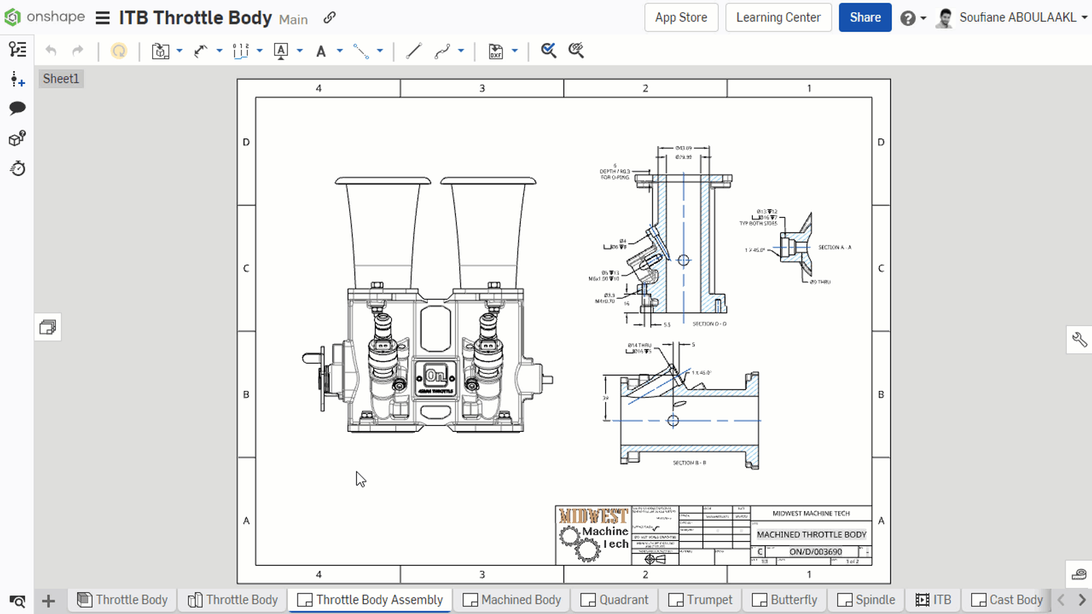Screen dimensions: 1092x614
Task: Click the Share button
Action: coord(865,18)
